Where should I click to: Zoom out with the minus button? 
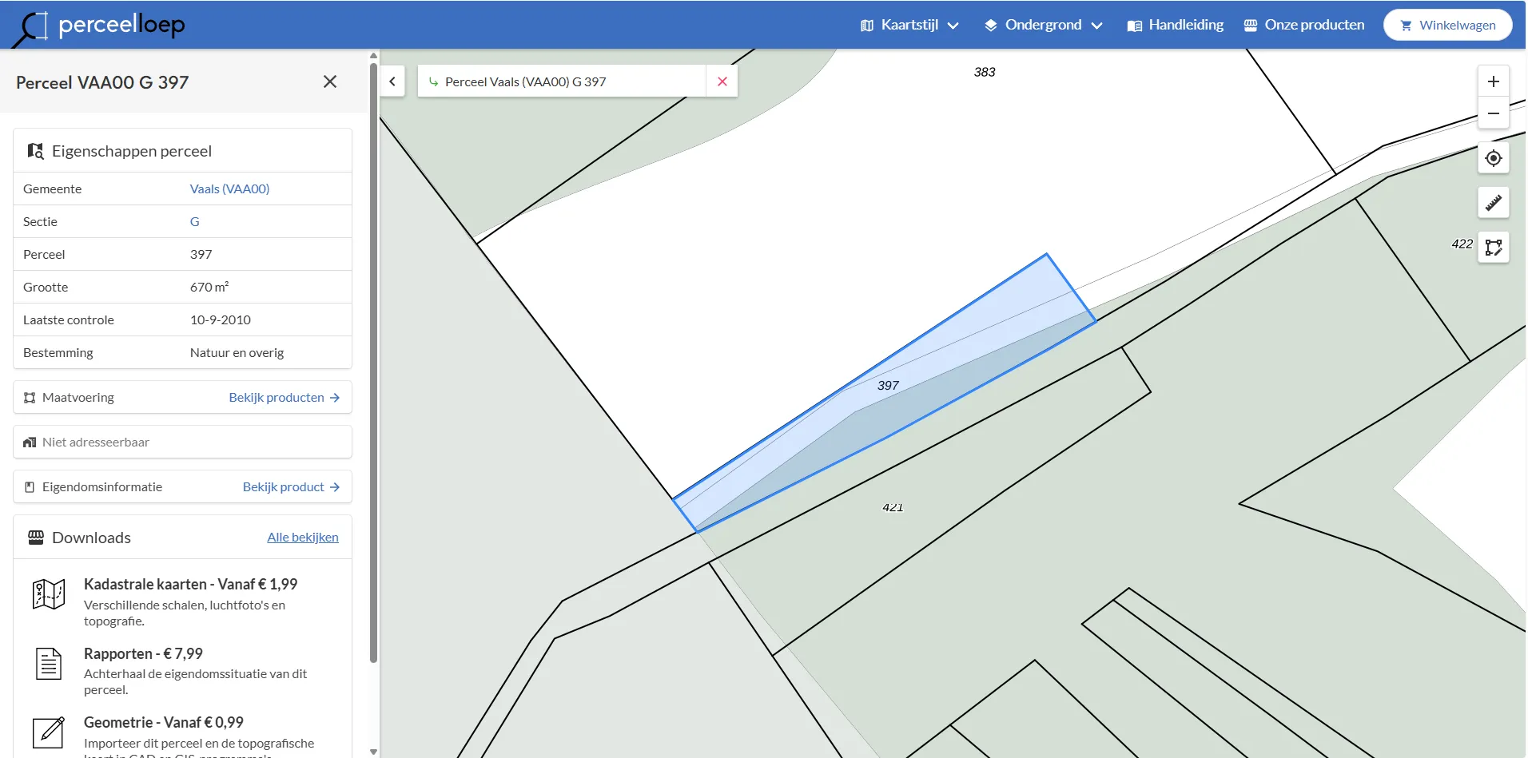1493,113
